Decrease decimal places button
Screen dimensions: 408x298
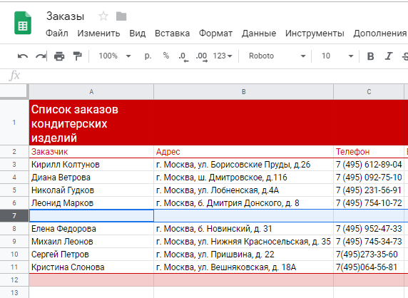[x=183, y=56]
